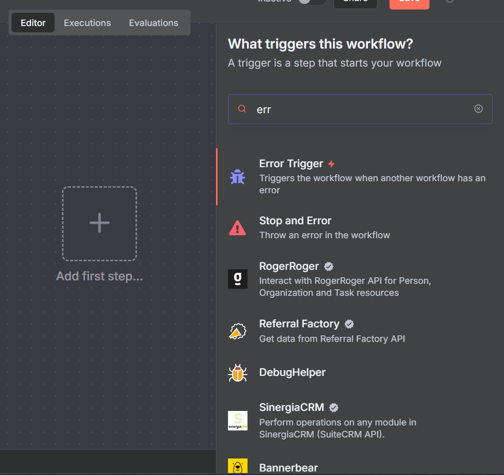Open the Executions tab
This screenshot has width=504, height=475.
(x=87, y=23)
